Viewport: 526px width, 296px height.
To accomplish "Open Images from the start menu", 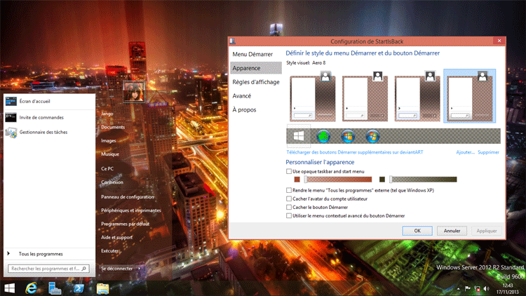I will pyautogui.click(x=108, y=140).
